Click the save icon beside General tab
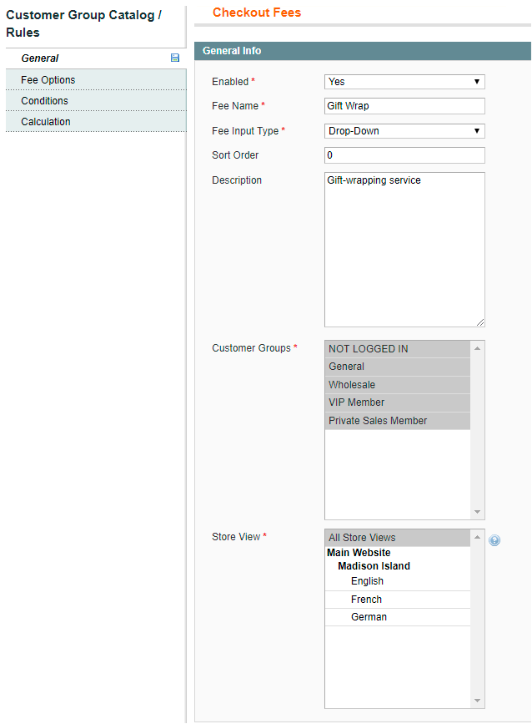Image resolution: width=532 pixels, height=724 pixels. (175, 58)
